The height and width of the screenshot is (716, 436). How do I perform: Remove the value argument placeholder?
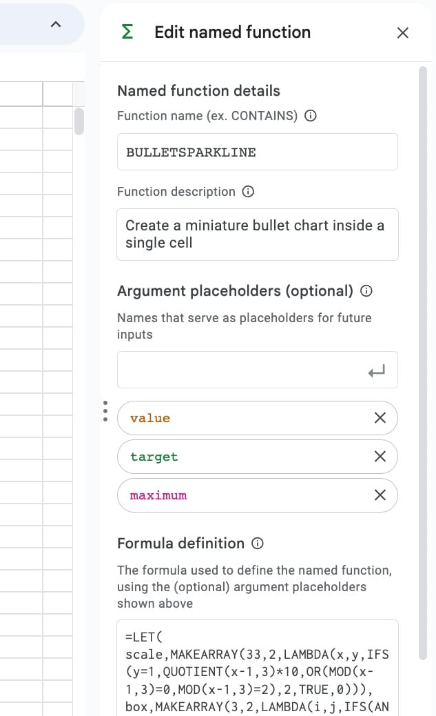380,417
